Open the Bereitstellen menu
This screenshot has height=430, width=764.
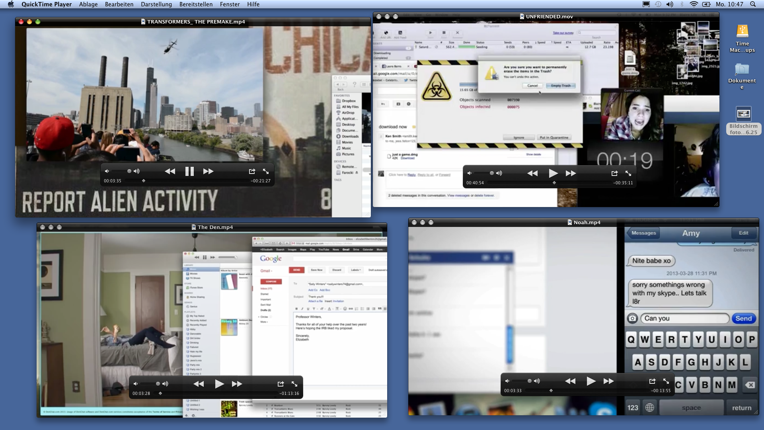pyautogui.click(x=196, y=4)
